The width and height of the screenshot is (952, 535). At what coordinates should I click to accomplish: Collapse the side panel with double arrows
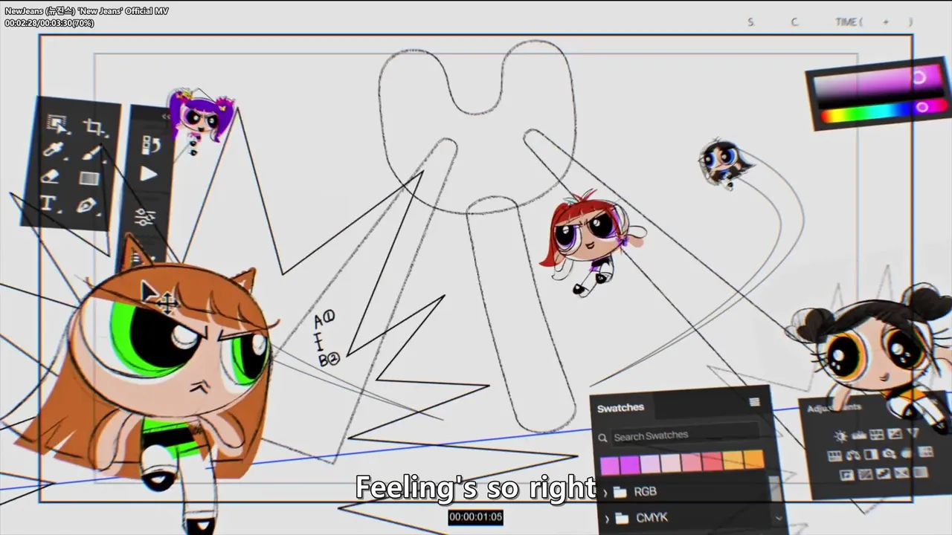tap(166, 117)
